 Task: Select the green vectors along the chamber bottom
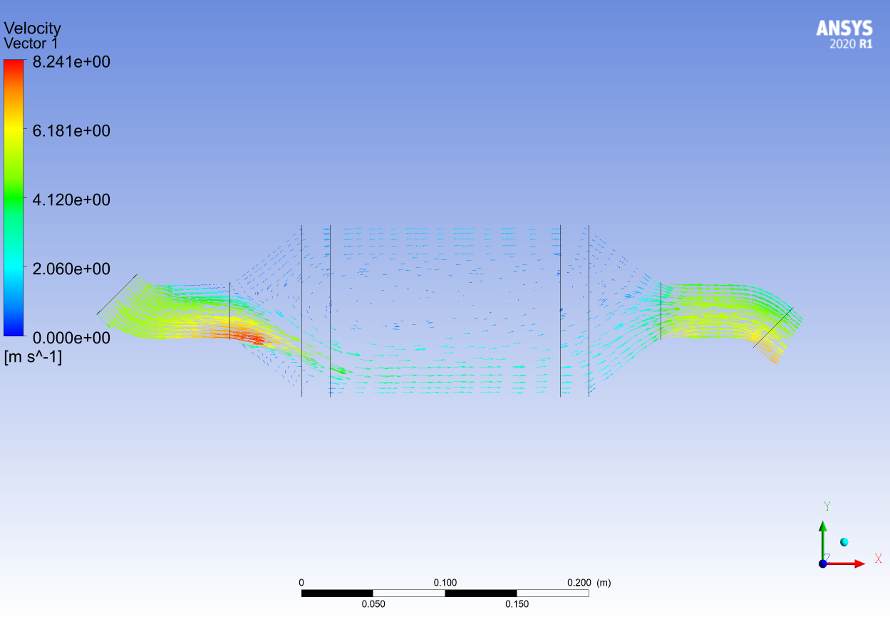tap(442, 374)
